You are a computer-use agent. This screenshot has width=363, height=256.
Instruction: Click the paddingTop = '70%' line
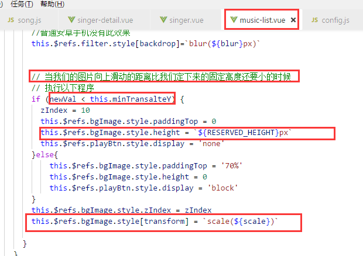click(x=146, y=165)
